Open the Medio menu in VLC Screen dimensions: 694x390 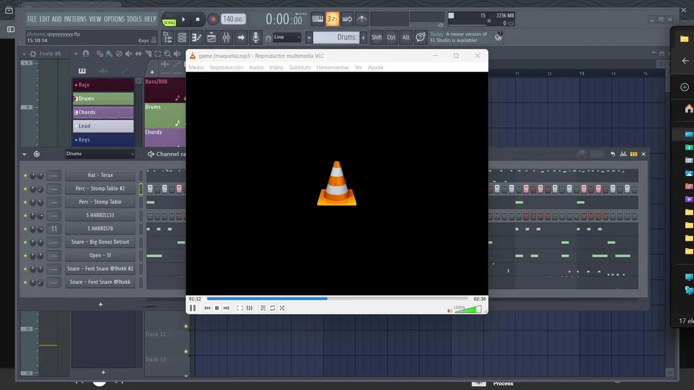[196, 67]
